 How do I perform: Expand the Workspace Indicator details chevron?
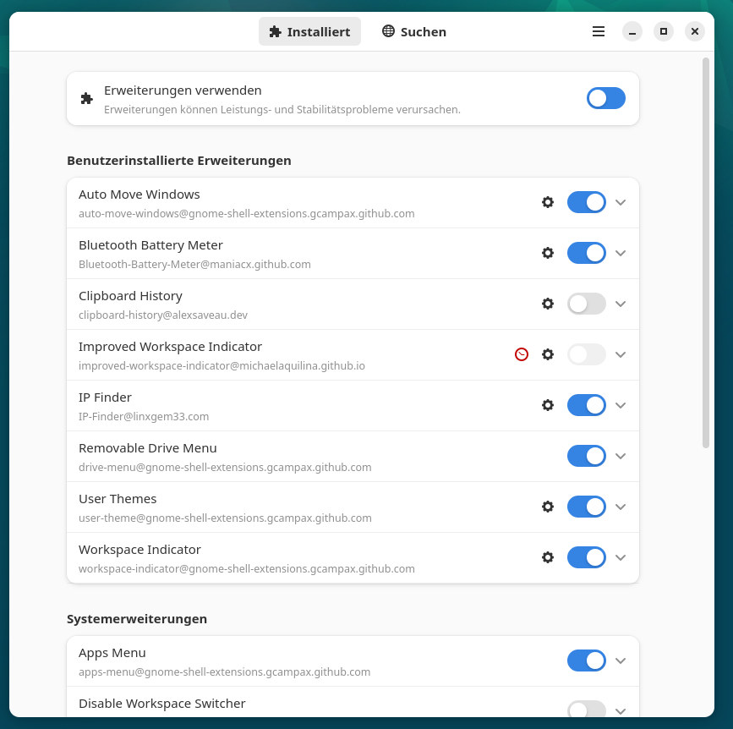click(621, 557)
